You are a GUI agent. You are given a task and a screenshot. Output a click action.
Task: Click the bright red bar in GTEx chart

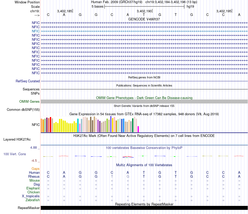coord(50,125)
